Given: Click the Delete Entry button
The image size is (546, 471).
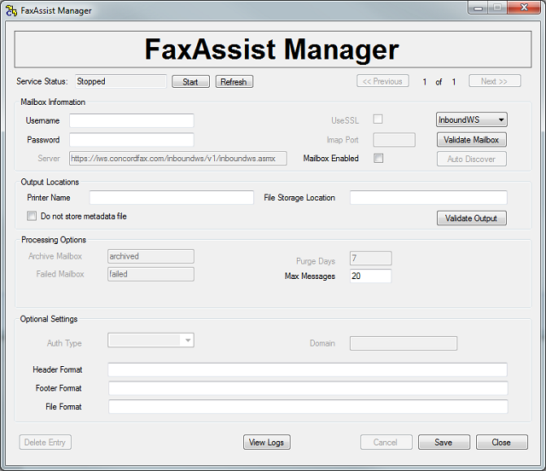Looking at the screenshot, I should [45, 442].
